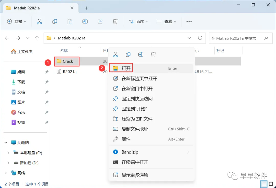Copy as path (复制文件地址)

click(x=151, y=129)
